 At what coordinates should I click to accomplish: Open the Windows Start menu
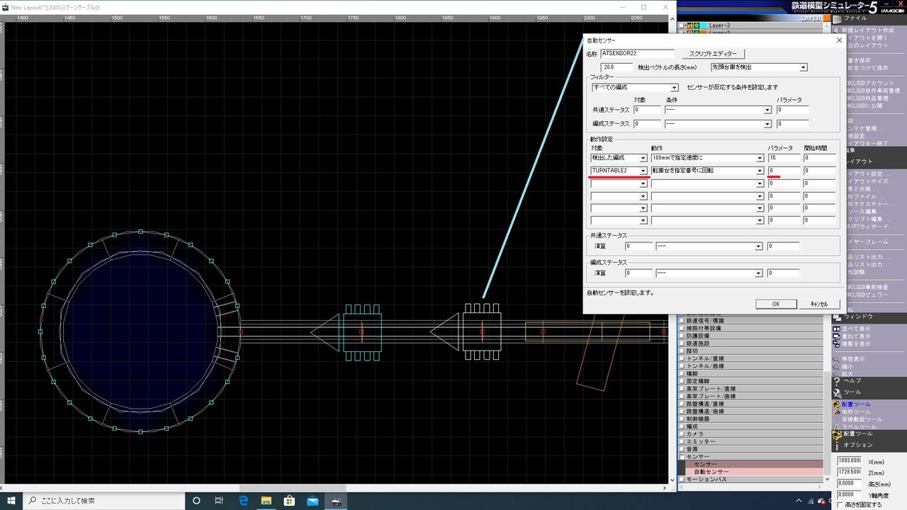11,501
